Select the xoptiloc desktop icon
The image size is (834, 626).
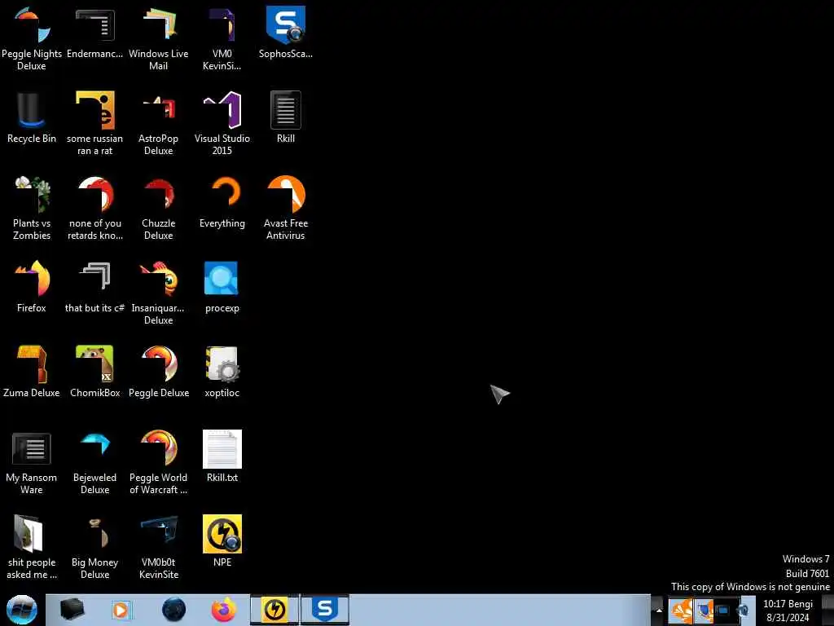(x=222, y=372)
